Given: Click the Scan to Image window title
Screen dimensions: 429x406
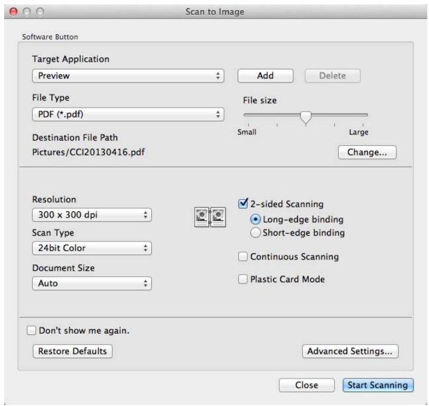Looking at the screenshot, I should click(214, 12).
